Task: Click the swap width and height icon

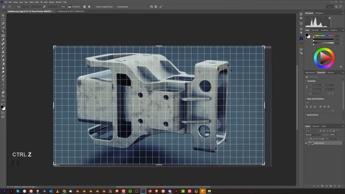Action: (x=44, y=7)
